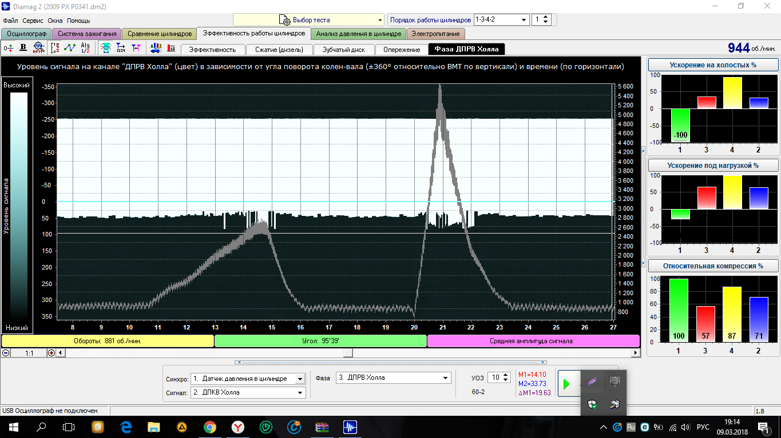Open Microsoft Edge from taskbar
Image resolution: width=781 pixels, height=438 pixels.
tap(126, 427)
